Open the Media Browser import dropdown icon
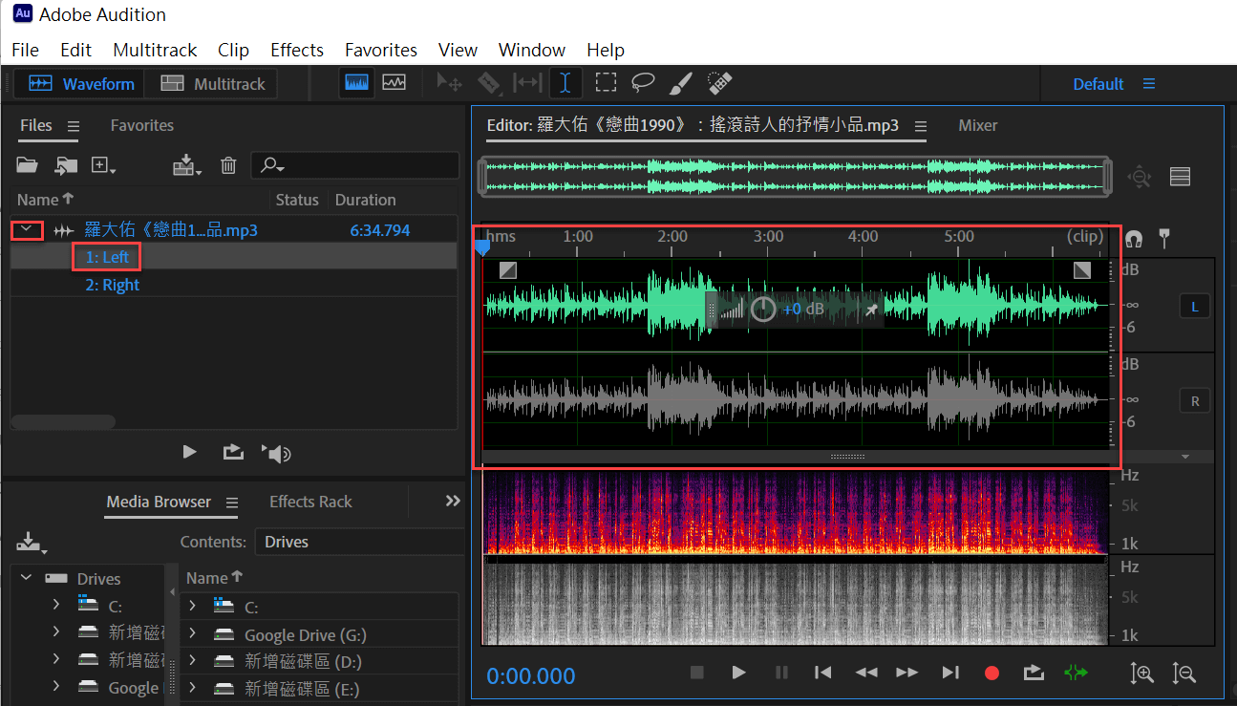The image size is (1237, 706). click(x=31, y=544)
